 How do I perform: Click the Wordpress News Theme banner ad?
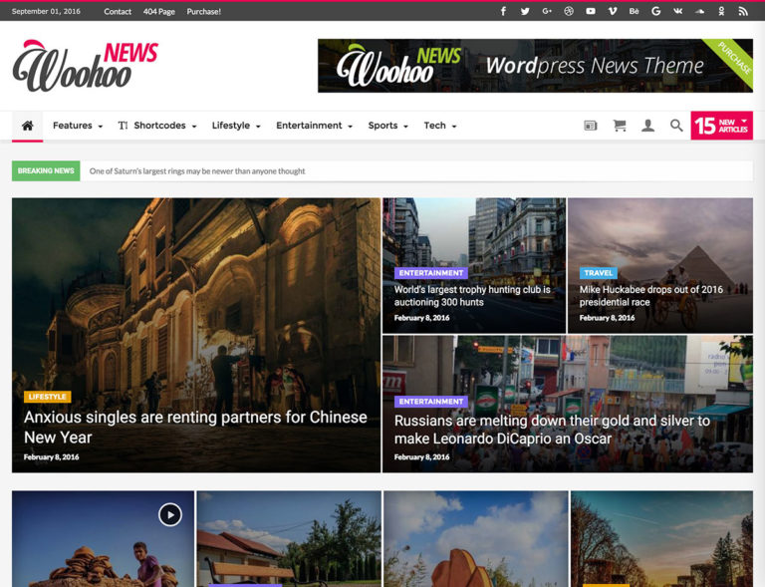click(x=535, y=66)
